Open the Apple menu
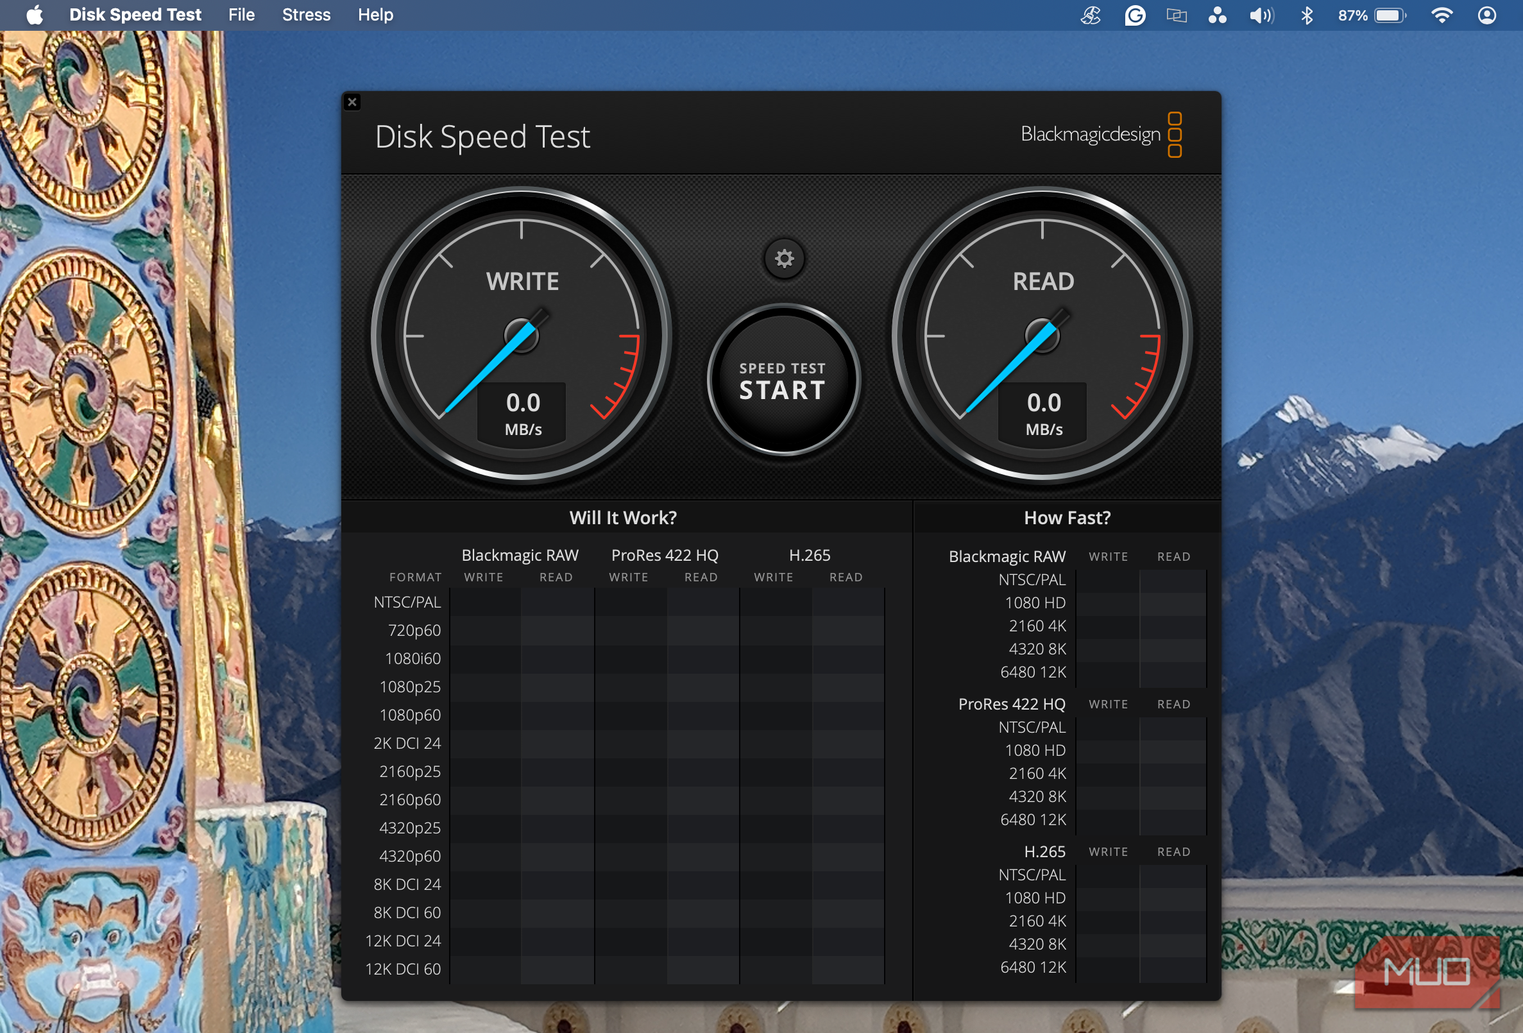The width and height of the screenshot is (1523, 1033). point(34,14)
